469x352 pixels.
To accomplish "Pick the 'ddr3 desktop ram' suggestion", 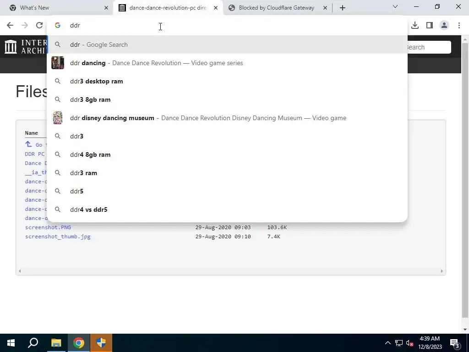I will click(x=227, y=81).
